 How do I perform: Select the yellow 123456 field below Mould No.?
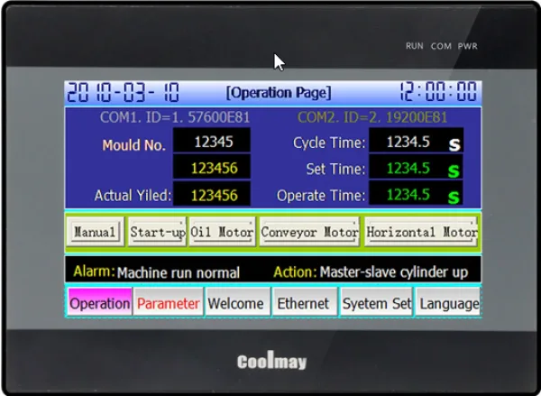212,167
